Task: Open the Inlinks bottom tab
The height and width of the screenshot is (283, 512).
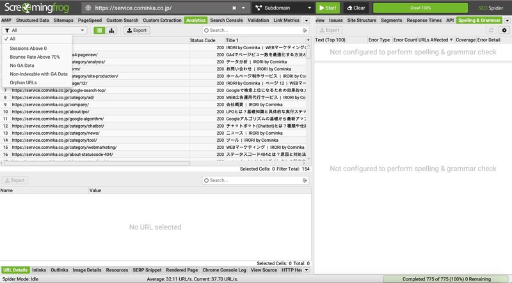Action: [x=39, y=270]
